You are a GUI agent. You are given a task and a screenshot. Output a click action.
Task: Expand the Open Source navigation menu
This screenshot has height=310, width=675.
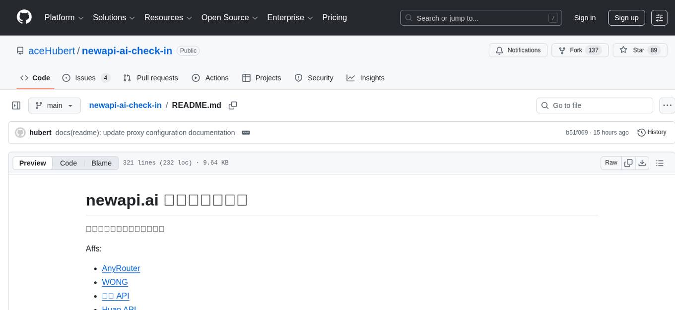pyautogui.click(x=229, y=17)
